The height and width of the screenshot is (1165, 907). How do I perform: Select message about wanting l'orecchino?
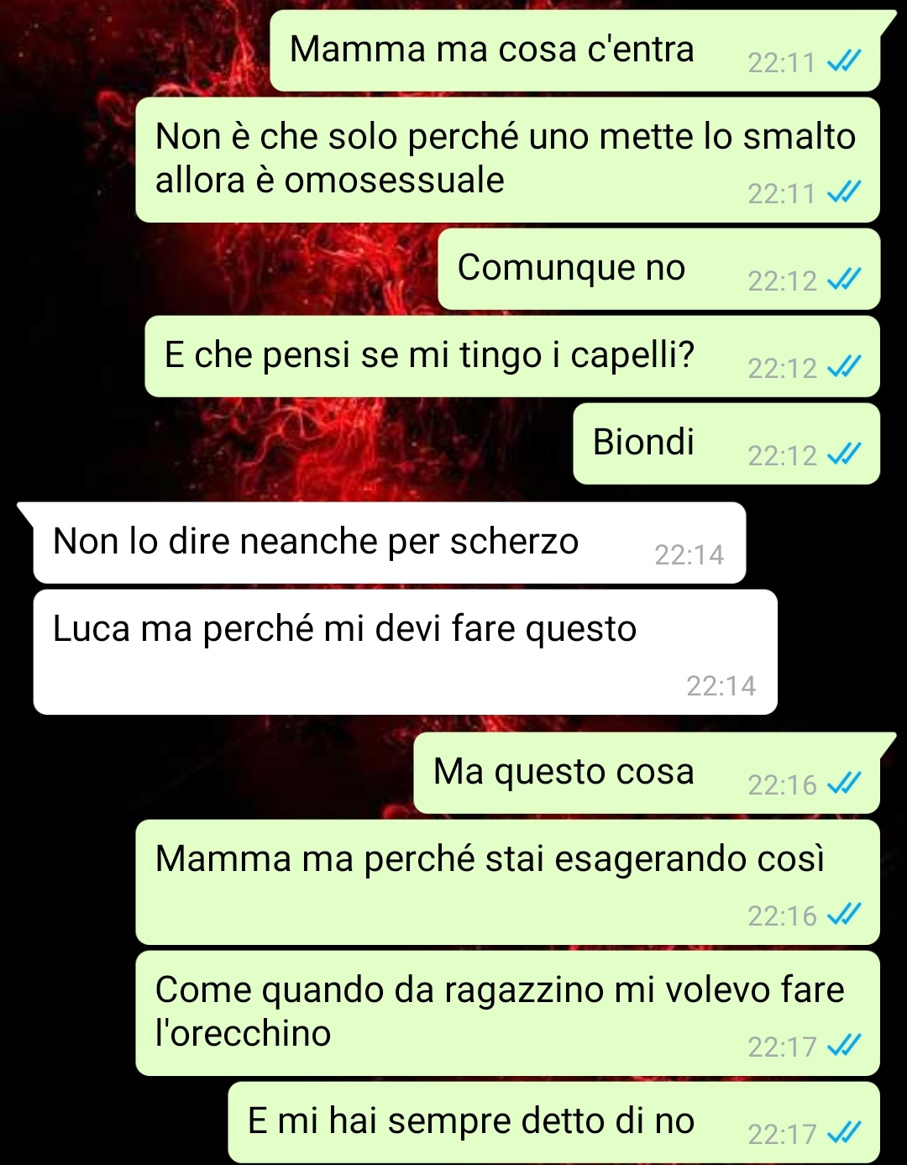[507, 1013]
